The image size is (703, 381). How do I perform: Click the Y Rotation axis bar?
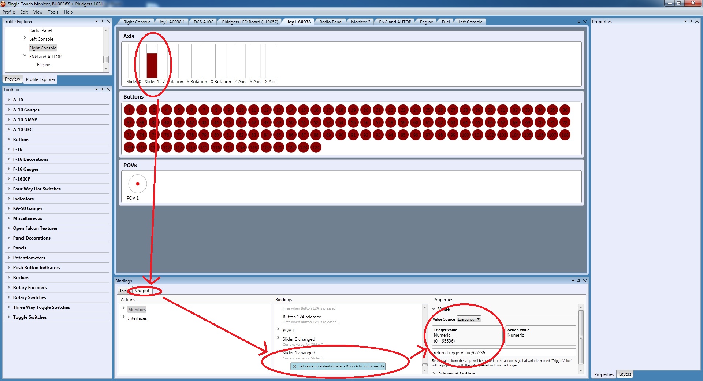[x=197, y=61]
